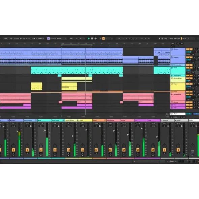Open the 2 Bars quantization dropdown
The width and height of the screenshot is (199, 199).
pyautogui.click(x=41, y=38)
